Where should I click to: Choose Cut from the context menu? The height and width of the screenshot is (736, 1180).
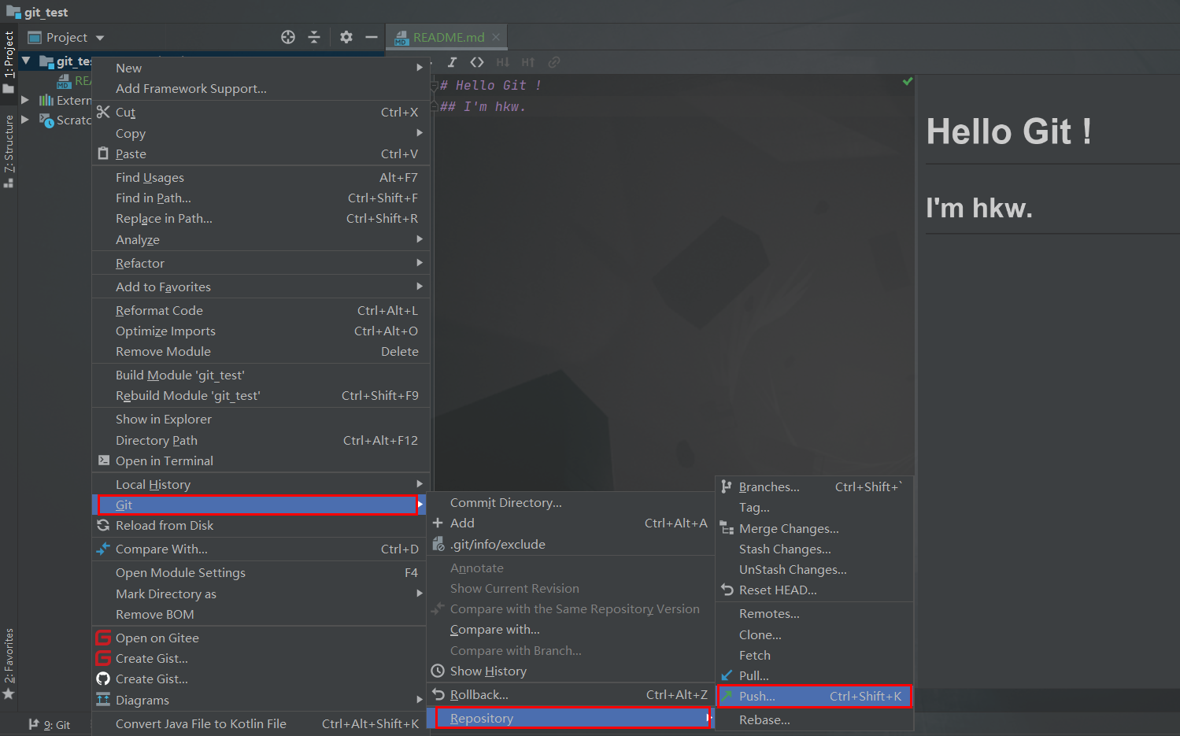pyautogui.click(x=261, y=112)
